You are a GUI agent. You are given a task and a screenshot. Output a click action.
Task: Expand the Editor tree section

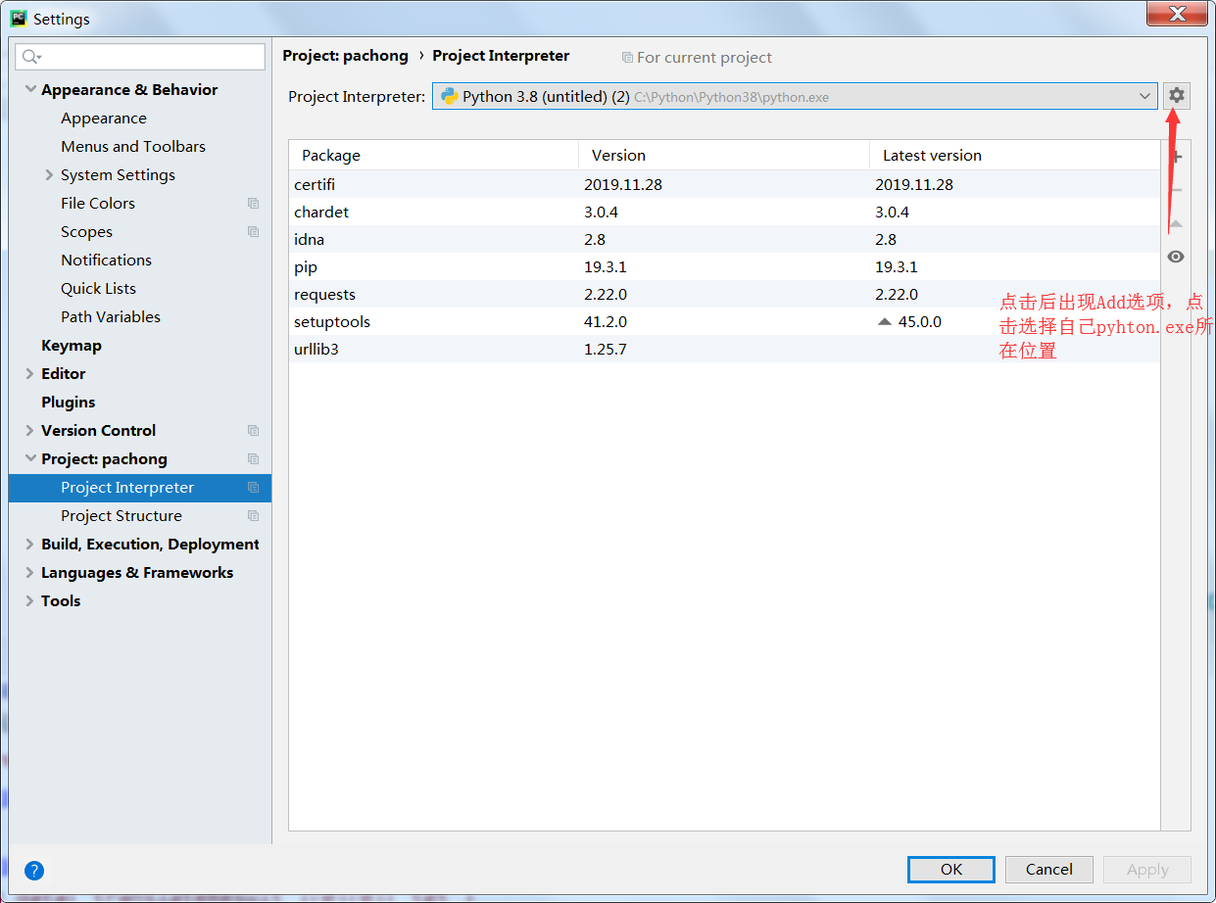[x=28, y=373]
